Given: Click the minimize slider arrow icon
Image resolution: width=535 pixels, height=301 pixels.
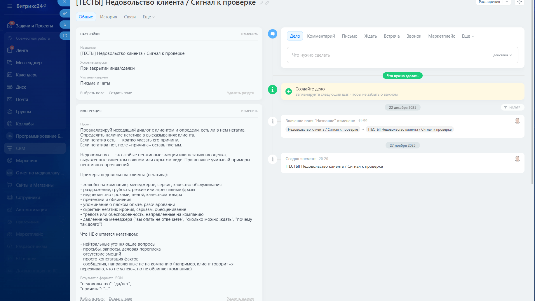Looking at the screenshot, I should [65, 24].
